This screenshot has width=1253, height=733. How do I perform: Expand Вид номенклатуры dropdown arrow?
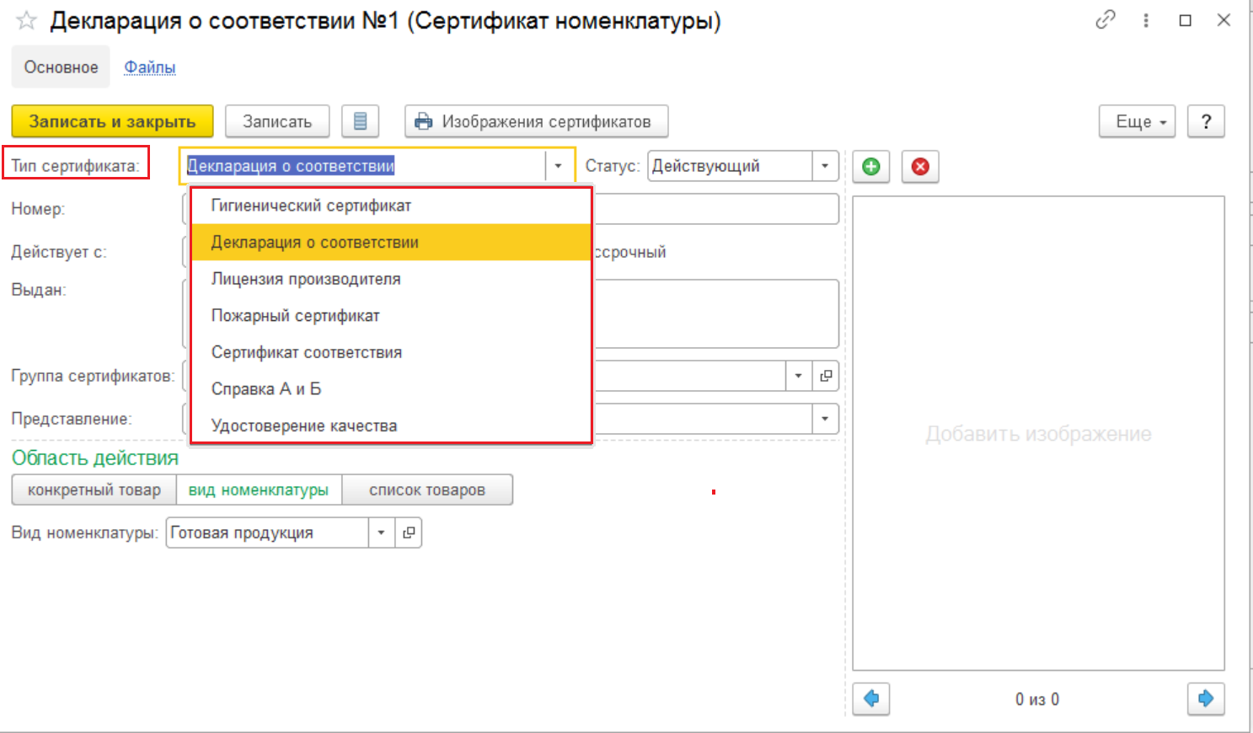pyautogui.click(x=381, y=532)
